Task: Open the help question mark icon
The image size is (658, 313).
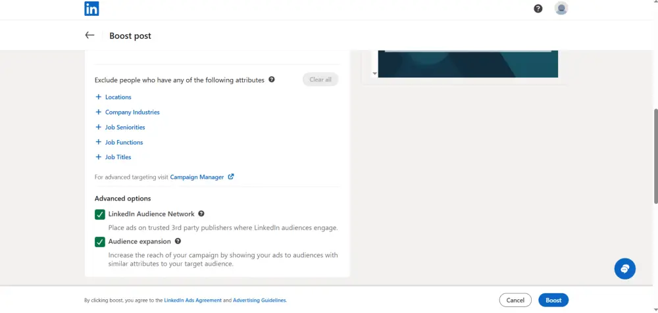Action: (538, 9)
